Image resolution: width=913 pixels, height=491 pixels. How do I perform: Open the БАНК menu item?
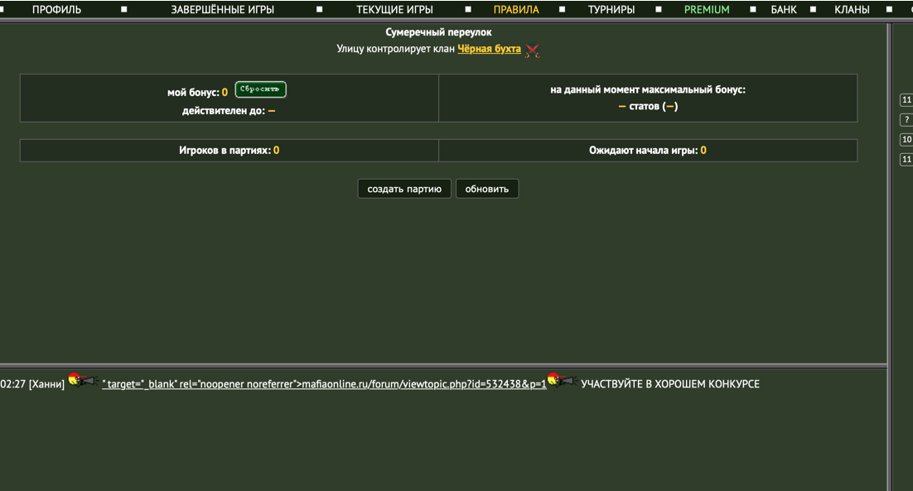click(x=783, y=9)
